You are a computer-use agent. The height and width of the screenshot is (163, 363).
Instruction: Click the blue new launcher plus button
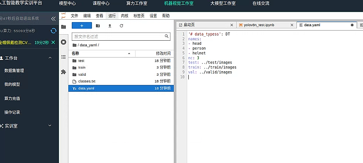(x=82, y=26)
